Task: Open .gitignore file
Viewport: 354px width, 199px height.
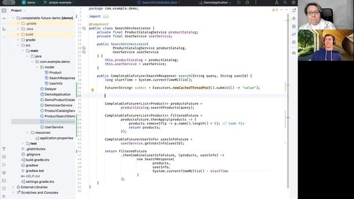Action: (31, 154)
